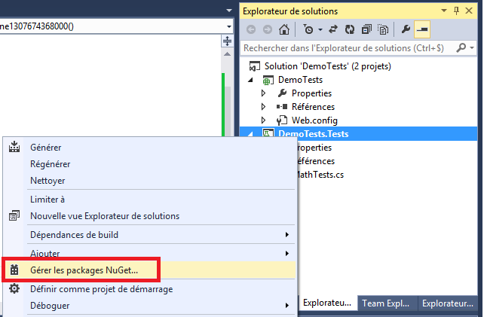Expand Références under DemoTests project

pos(263,107)
